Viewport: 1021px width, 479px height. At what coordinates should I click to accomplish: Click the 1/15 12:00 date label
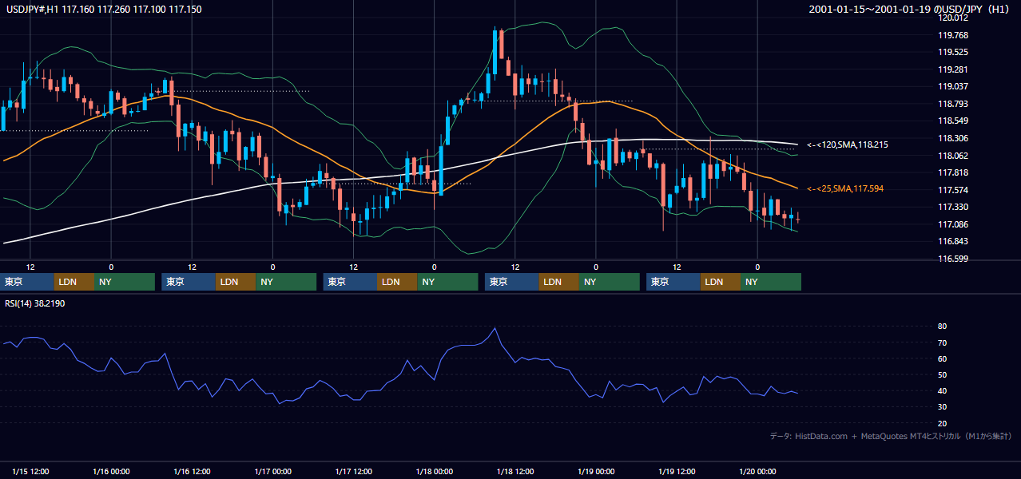coord(30,471)
